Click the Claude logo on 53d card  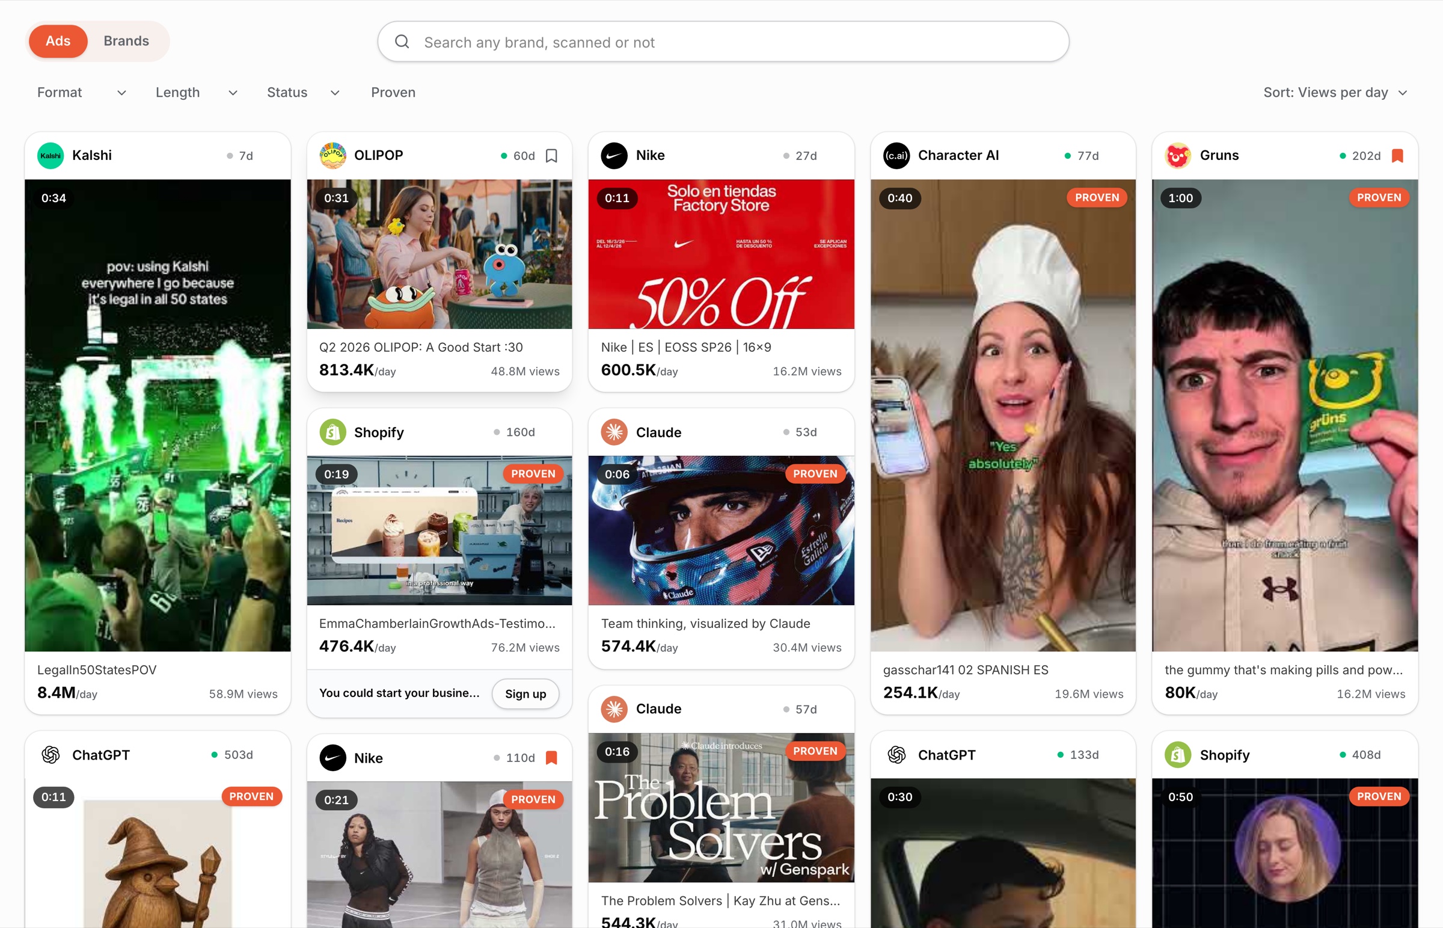(614, 432)
